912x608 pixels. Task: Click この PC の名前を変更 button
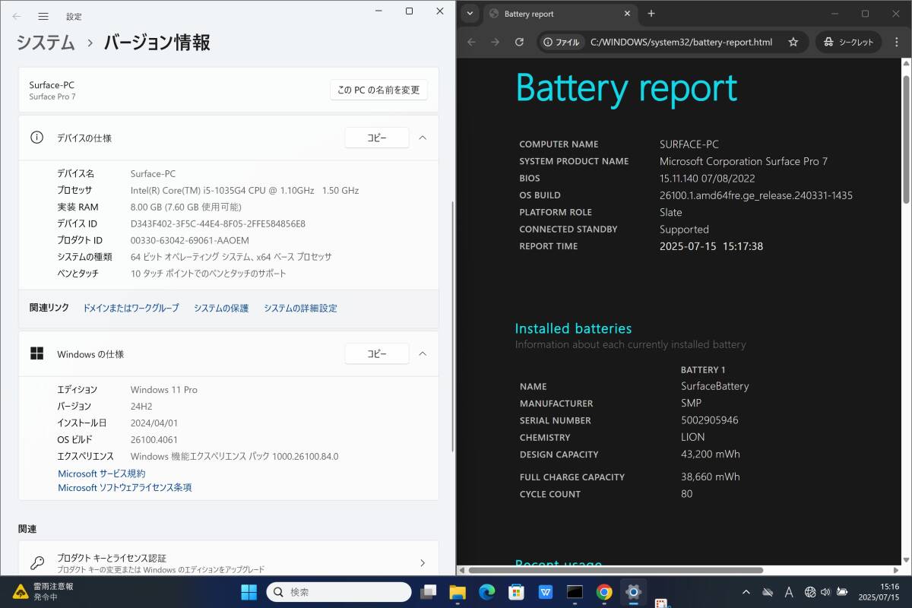click(x=378, y=90)
